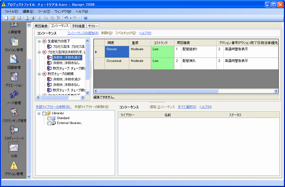Click the tree's vertical scroll-down arrow
Screen dimensions: 285x187
87,93
